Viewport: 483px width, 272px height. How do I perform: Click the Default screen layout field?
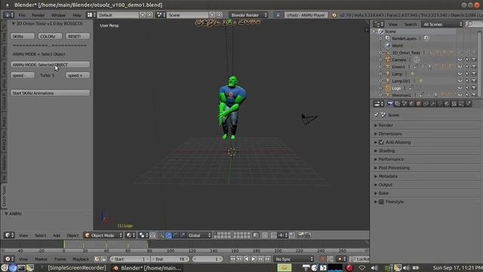click(x=118, y=15)
